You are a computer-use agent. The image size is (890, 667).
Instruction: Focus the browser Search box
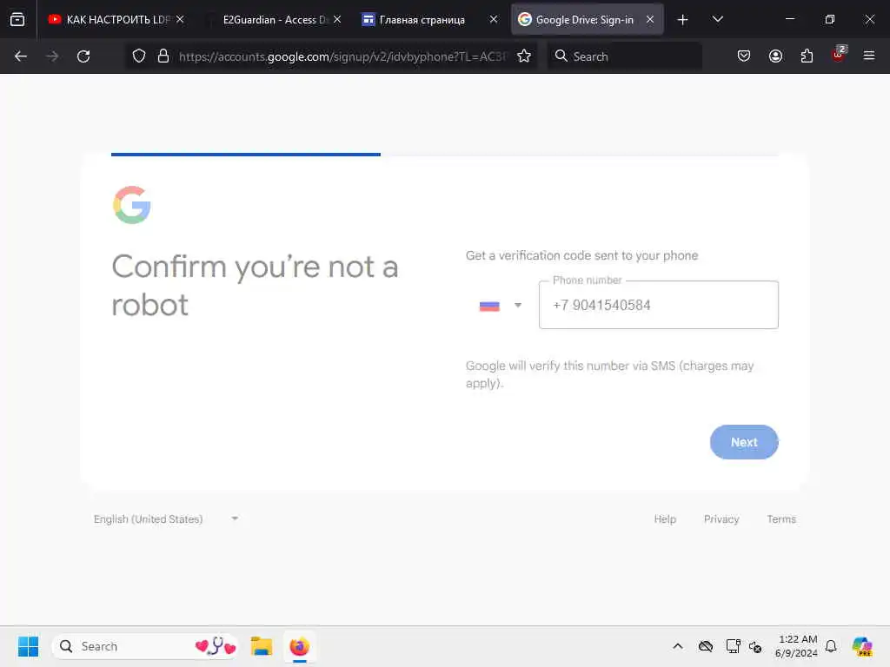pyautogui.click(x=624, y=56)
